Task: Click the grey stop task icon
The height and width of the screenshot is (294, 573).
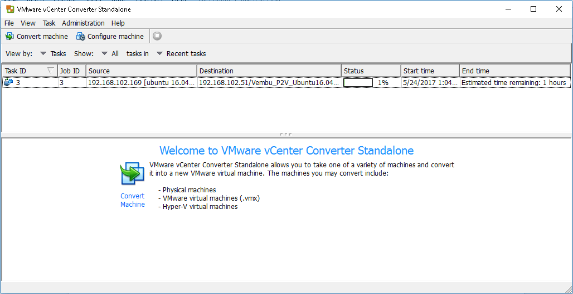Action: point(157,36)
